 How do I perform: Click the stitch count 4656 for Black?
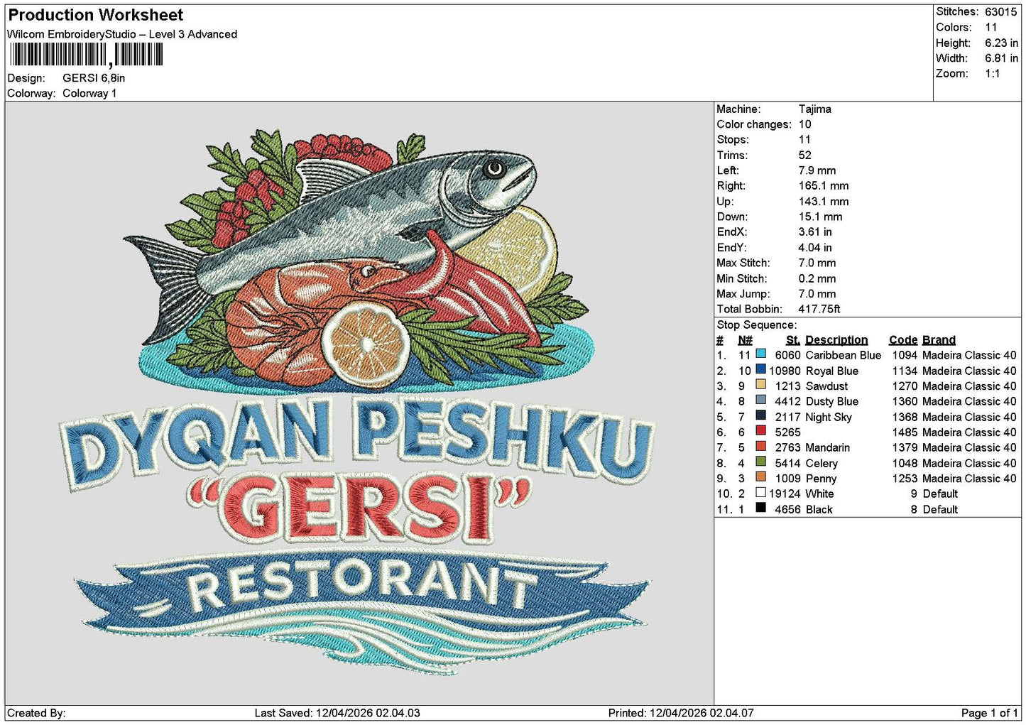(x=788, y=509)
